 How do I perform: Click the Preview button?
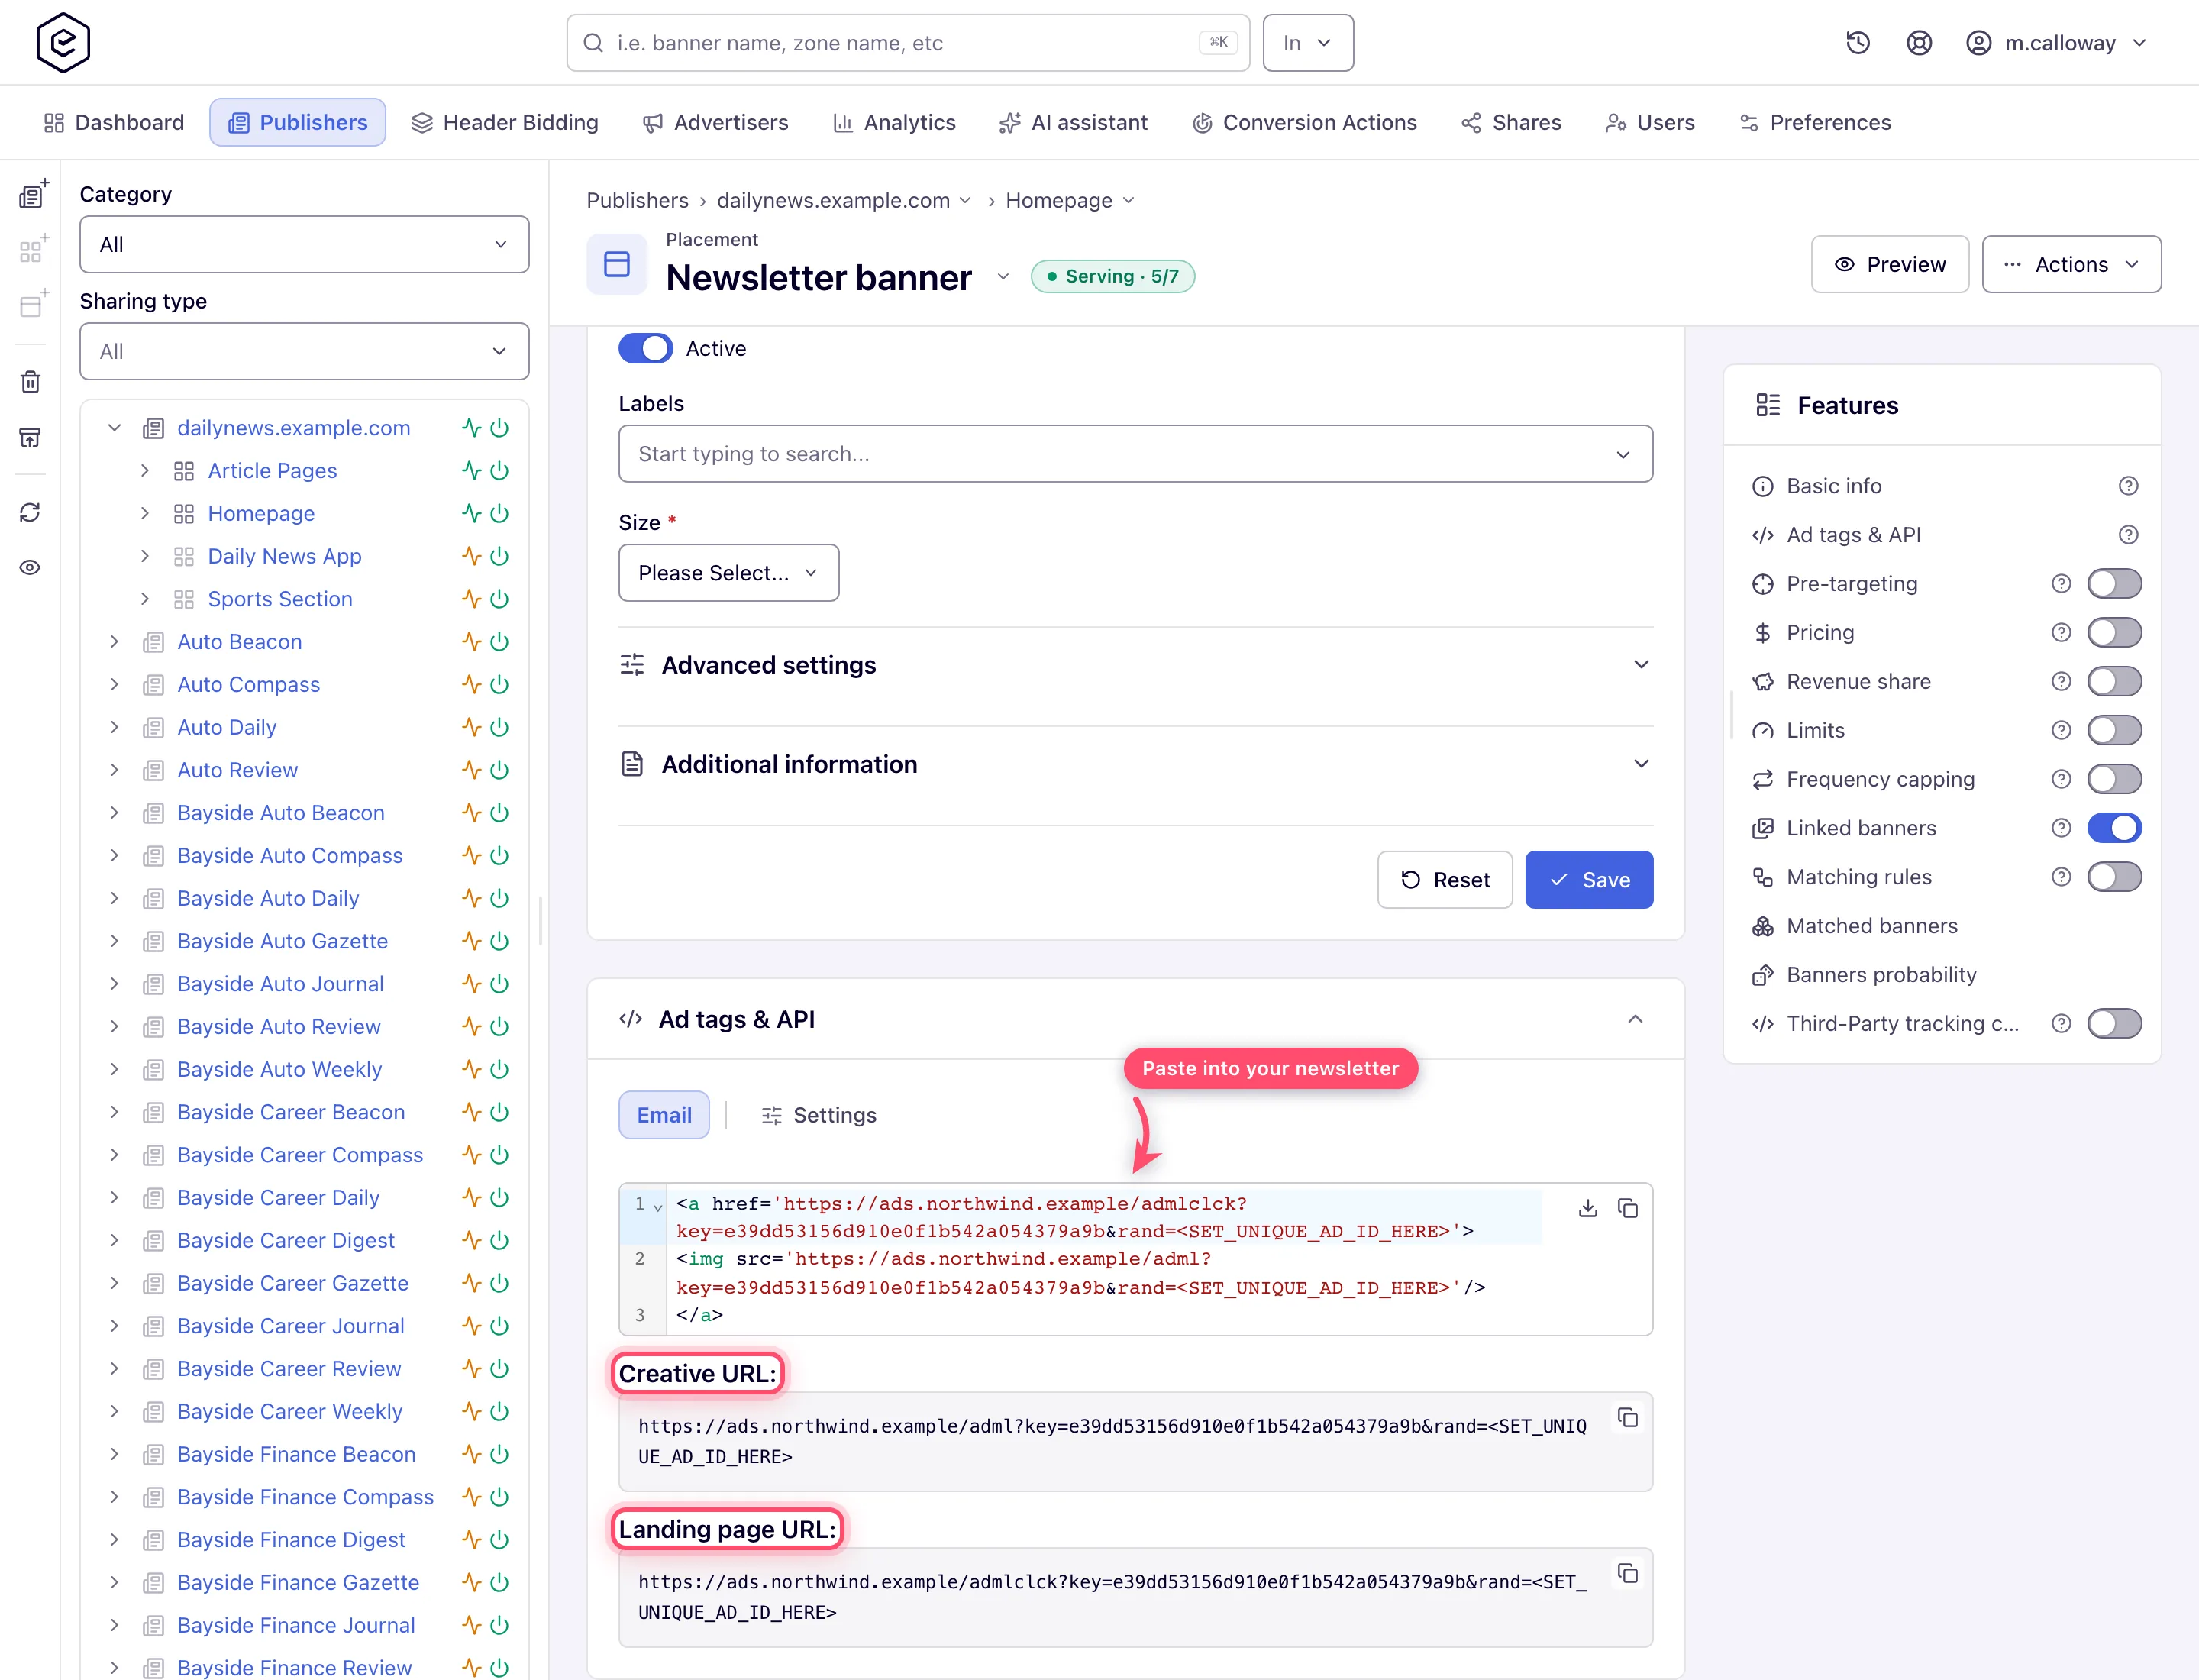[x=1889, y=265]
